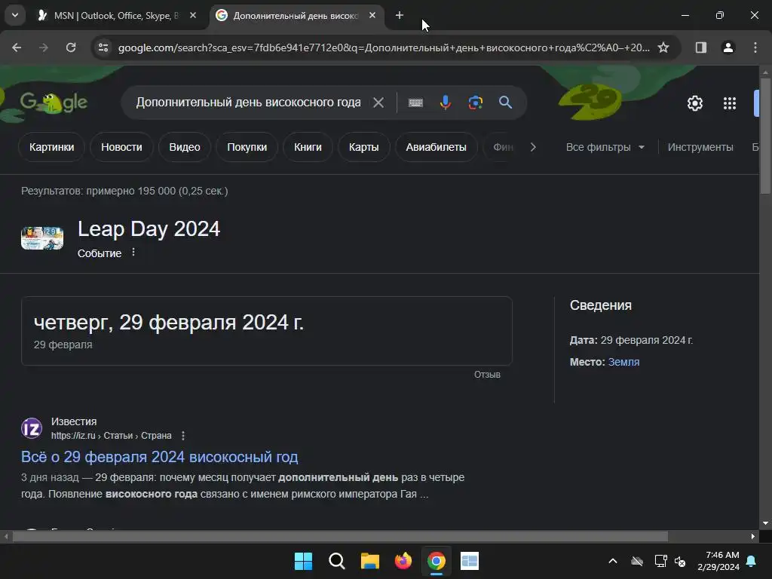The image size is (772, 579).
Task: Start voice search with microphone
Action: tap(446, 103)
